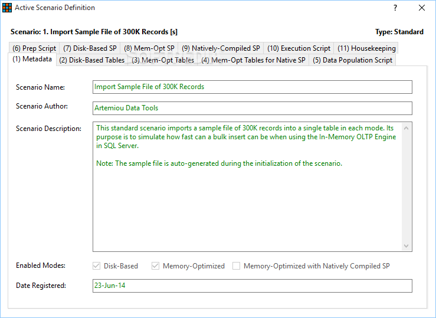
Task: Click the 'Scenario Description:' label
Action: click(48, 129)
